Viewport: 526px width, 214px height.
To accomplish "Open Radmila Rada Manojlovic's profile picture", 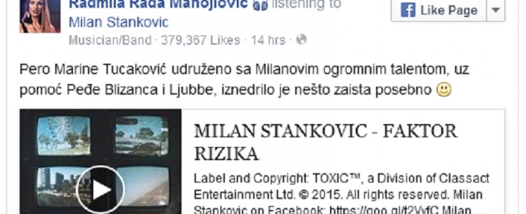I will (x=40, y=16).
